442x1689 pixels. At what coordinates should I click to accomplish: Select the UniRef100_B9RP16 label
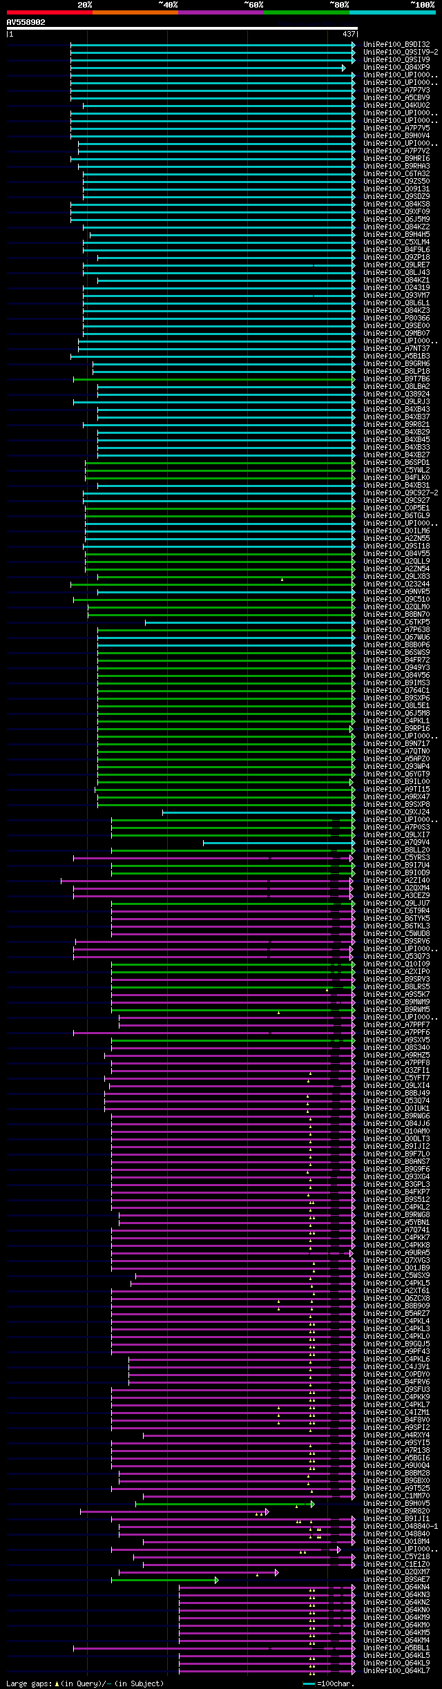(396, 729)
